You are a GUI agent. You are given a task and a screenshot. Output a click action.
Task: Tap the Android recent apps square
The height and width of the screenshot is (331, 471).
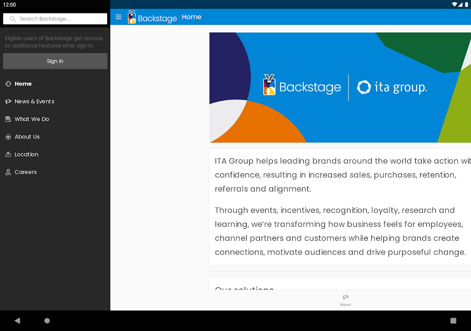tap(453, 321)
